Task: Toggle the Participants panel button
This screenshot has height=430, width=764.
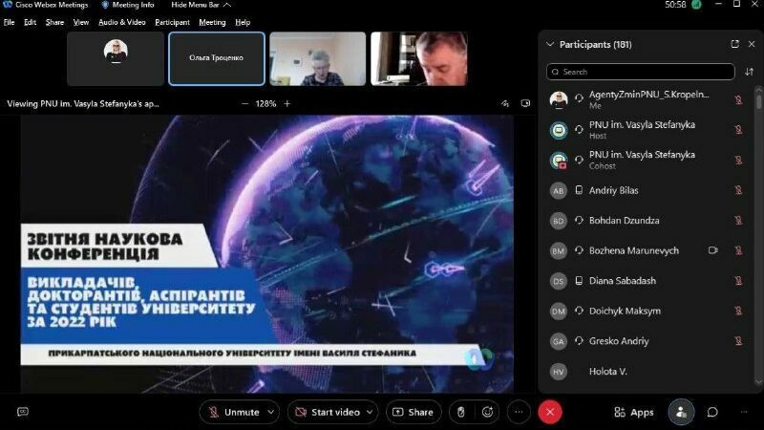Action: [681, 412]
